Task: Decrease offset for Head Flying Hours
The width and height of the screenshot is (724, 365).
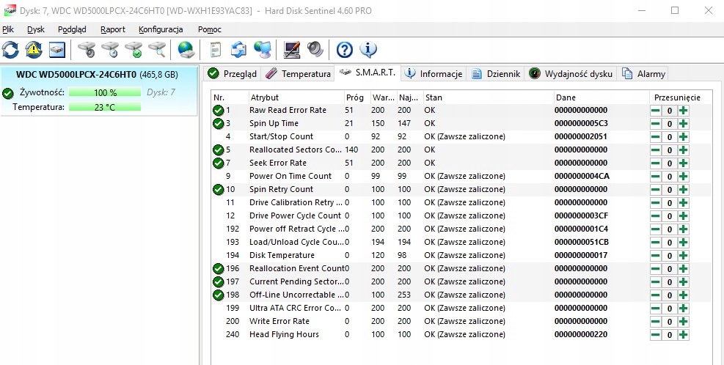Action: [x=656, y=335]
